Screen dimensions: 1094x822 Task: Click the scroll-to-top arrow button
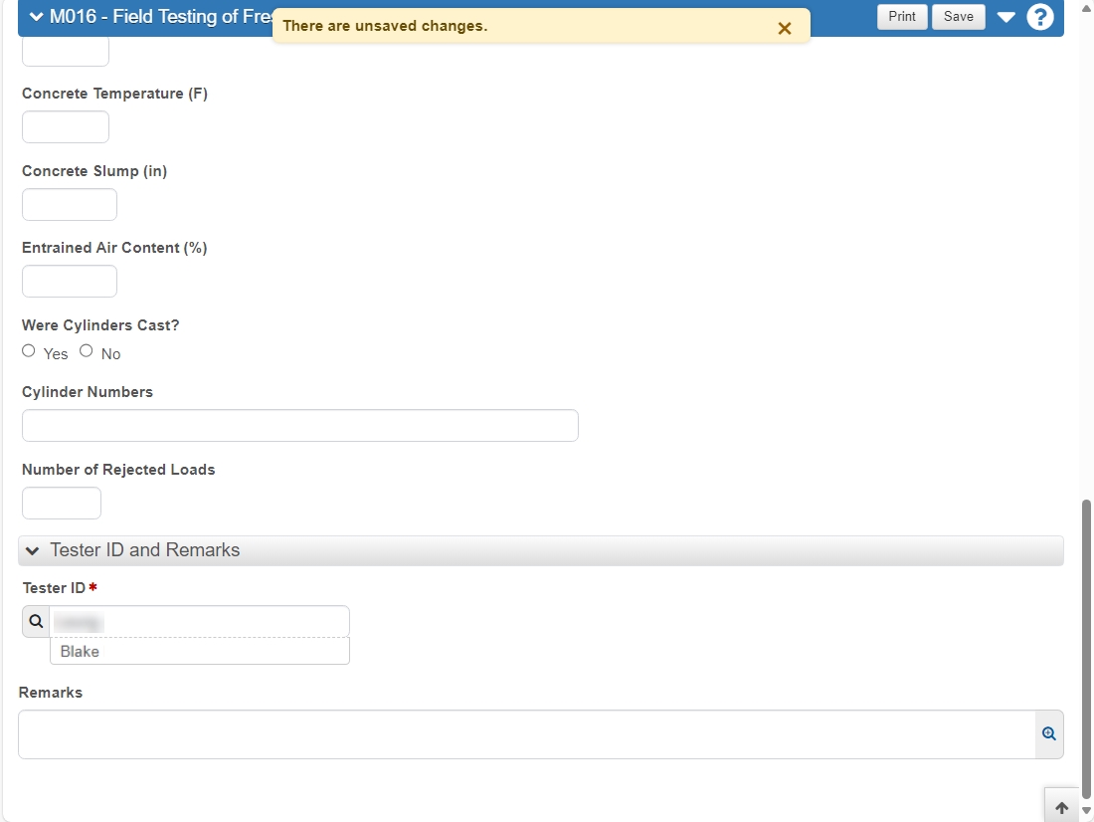1061,807
